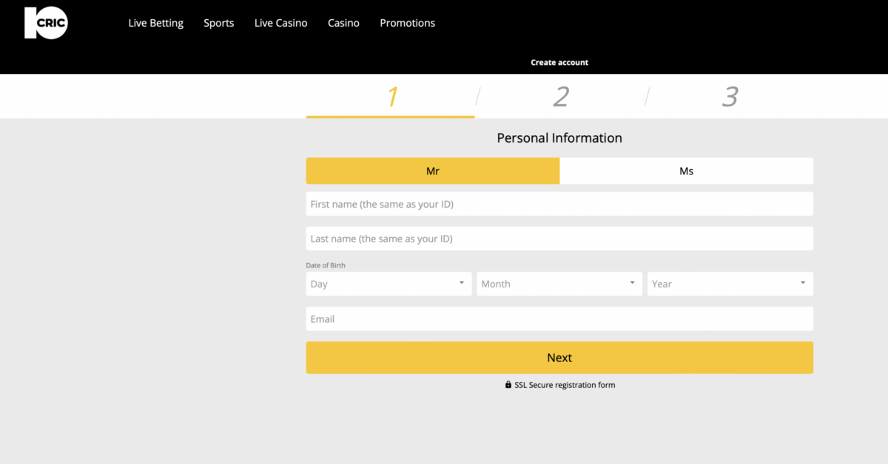Click the Date of Birth label
The image size is (888, 464).
326,265
